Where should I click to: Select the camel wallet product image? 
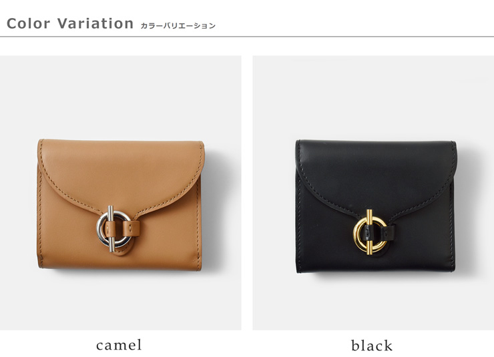[x=121, y=193]
